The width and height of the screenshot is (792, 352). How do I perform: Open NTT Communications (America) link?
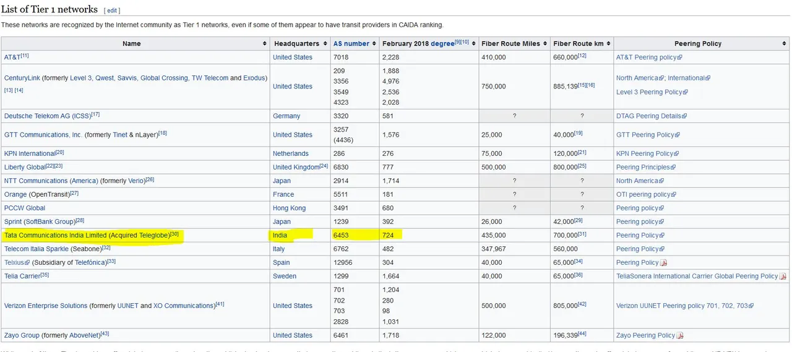[51, 181]
